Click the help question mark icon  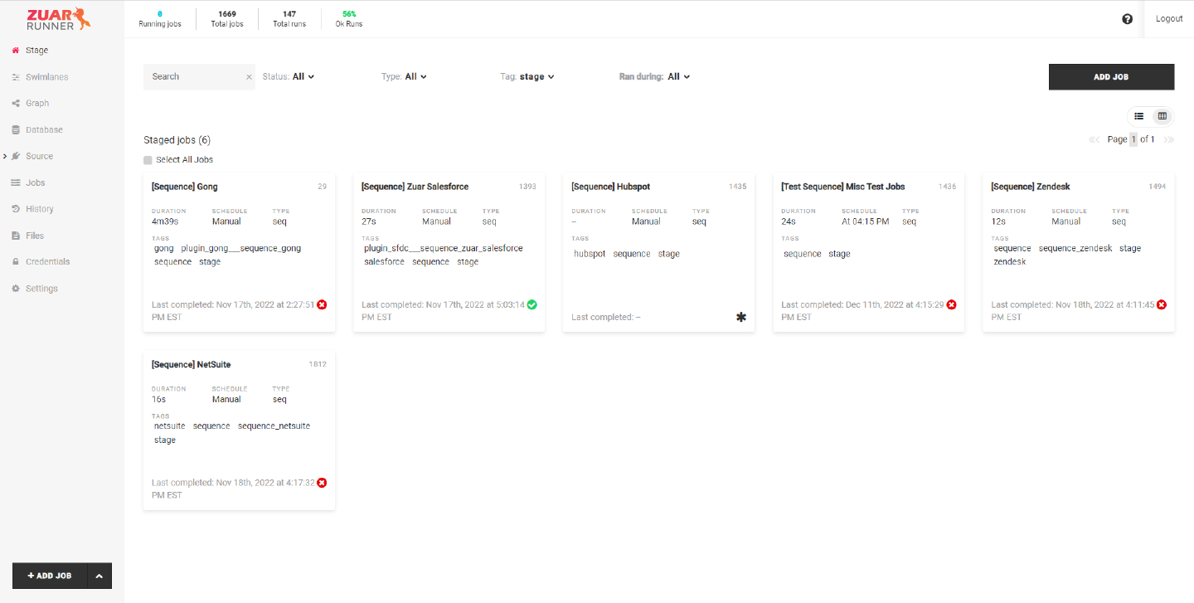click(x=1127, y=19)
